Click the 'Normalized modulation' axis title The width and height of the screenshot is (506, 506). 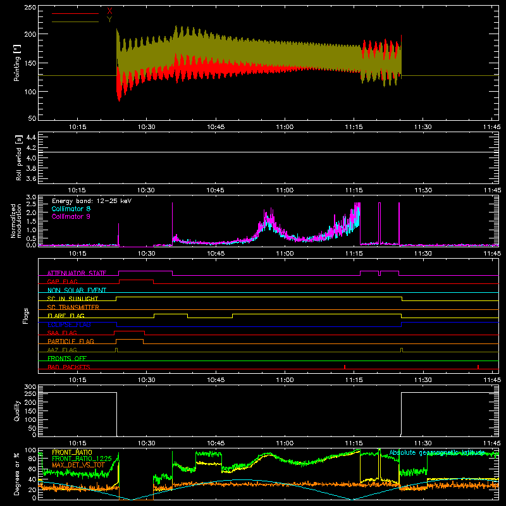coord(16,221)
